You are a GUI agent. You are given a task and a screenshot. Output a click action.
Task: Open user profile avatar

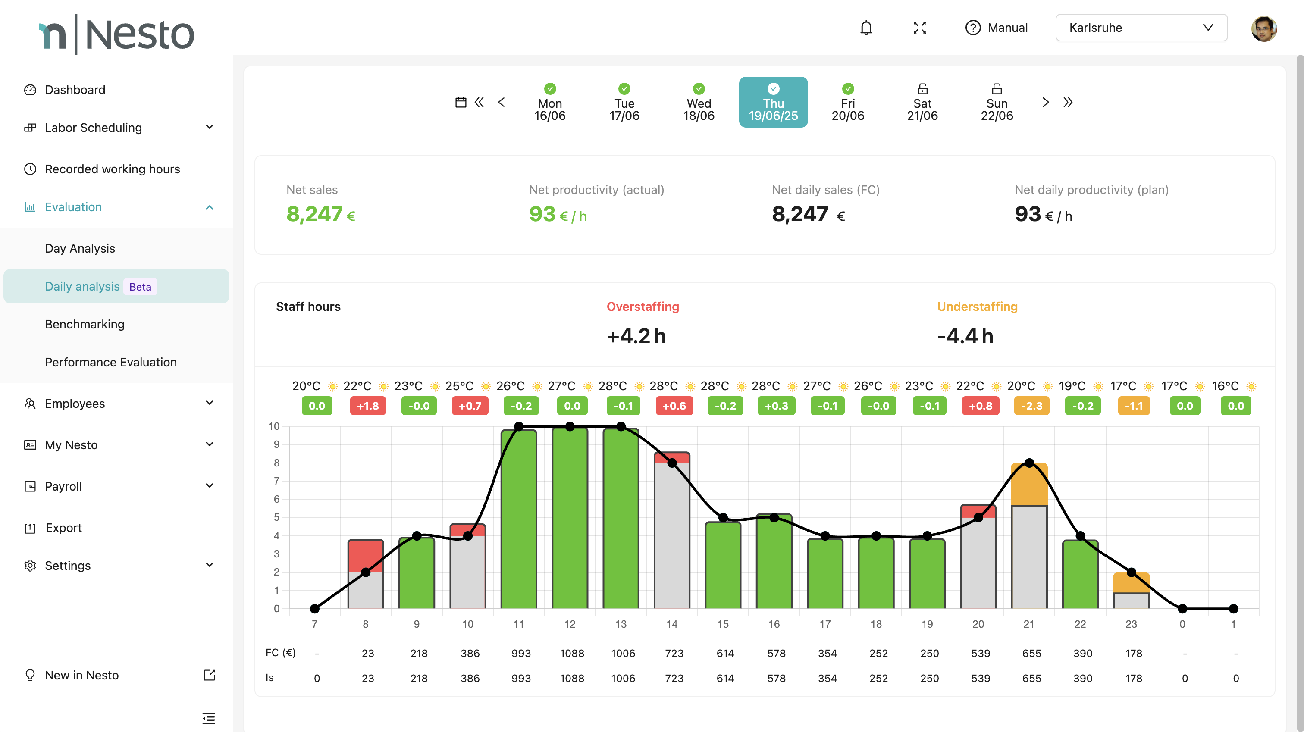[x=1263, y=28]
